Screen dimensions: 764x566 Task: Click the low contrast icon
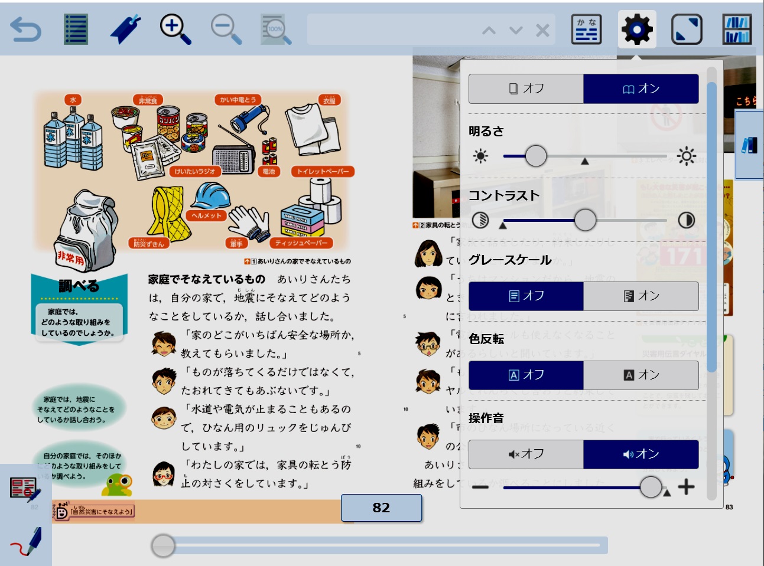tap(480, 220)
